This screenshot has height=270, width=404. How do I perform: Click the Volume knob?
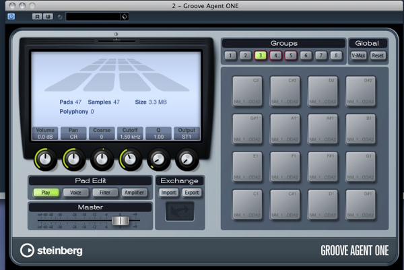[45, 159]
